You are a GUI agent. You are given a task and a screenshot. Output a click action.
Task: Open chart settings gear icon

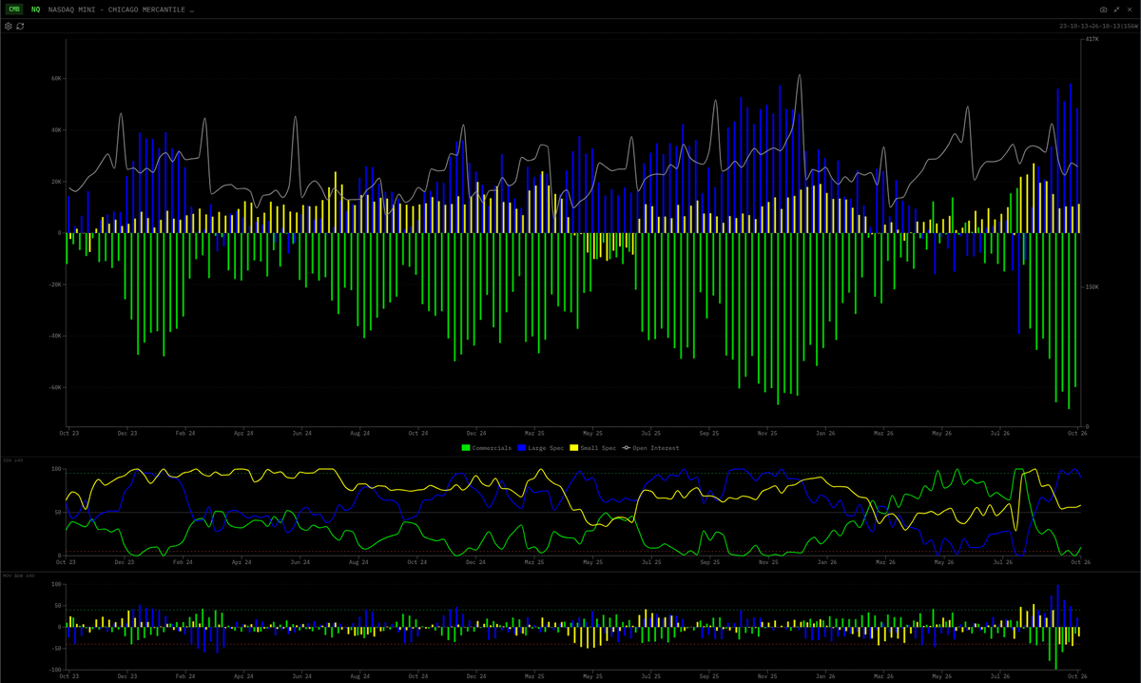pyautogui.click(x=9, y=27)
